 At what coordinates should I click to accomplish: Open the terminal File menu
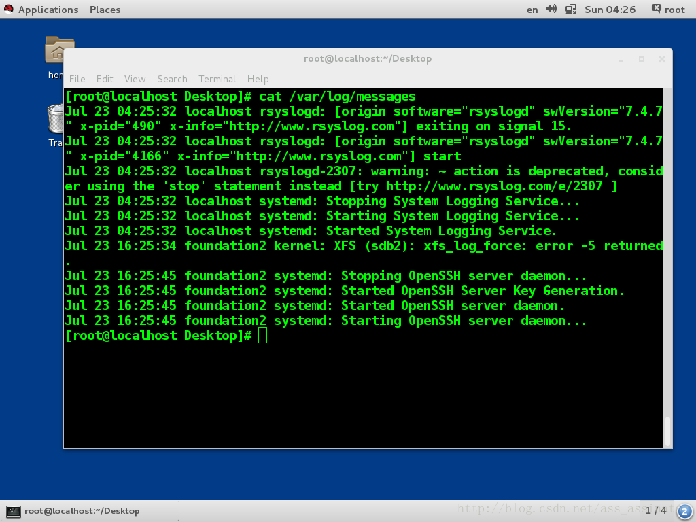[77, 79]
